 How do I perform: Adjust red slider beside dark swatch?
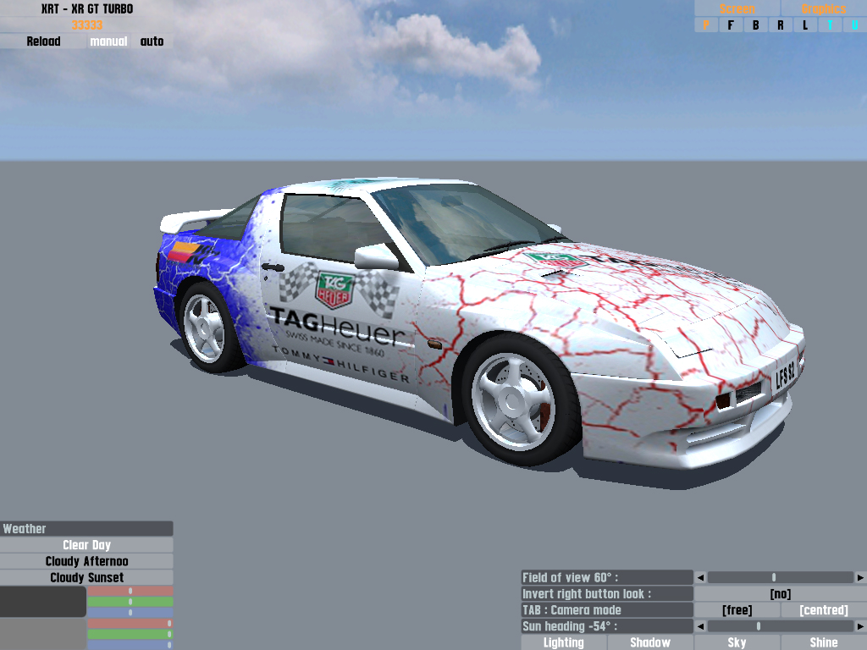coord(130,591)
